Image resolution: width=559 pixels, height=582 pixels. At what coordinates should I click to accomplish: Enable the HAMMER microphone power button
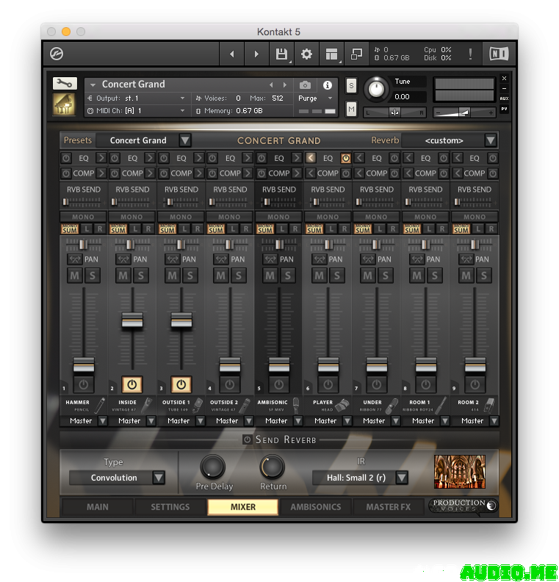pos(83,384)
